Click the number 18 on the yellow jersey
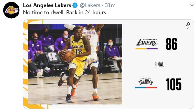 point(79,51)
